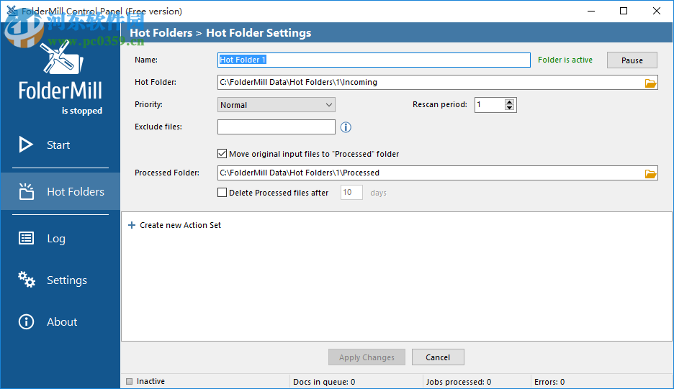674x389 pixels.
Task: Browse for Hot Folder path
Action: [650, 83]
